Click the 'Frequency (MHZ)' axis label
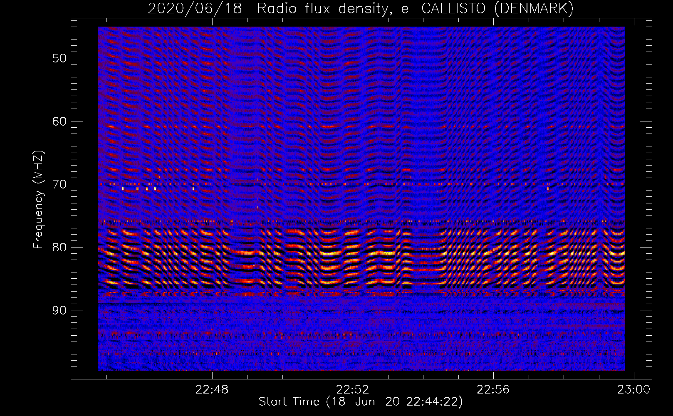 coord(38,199)
